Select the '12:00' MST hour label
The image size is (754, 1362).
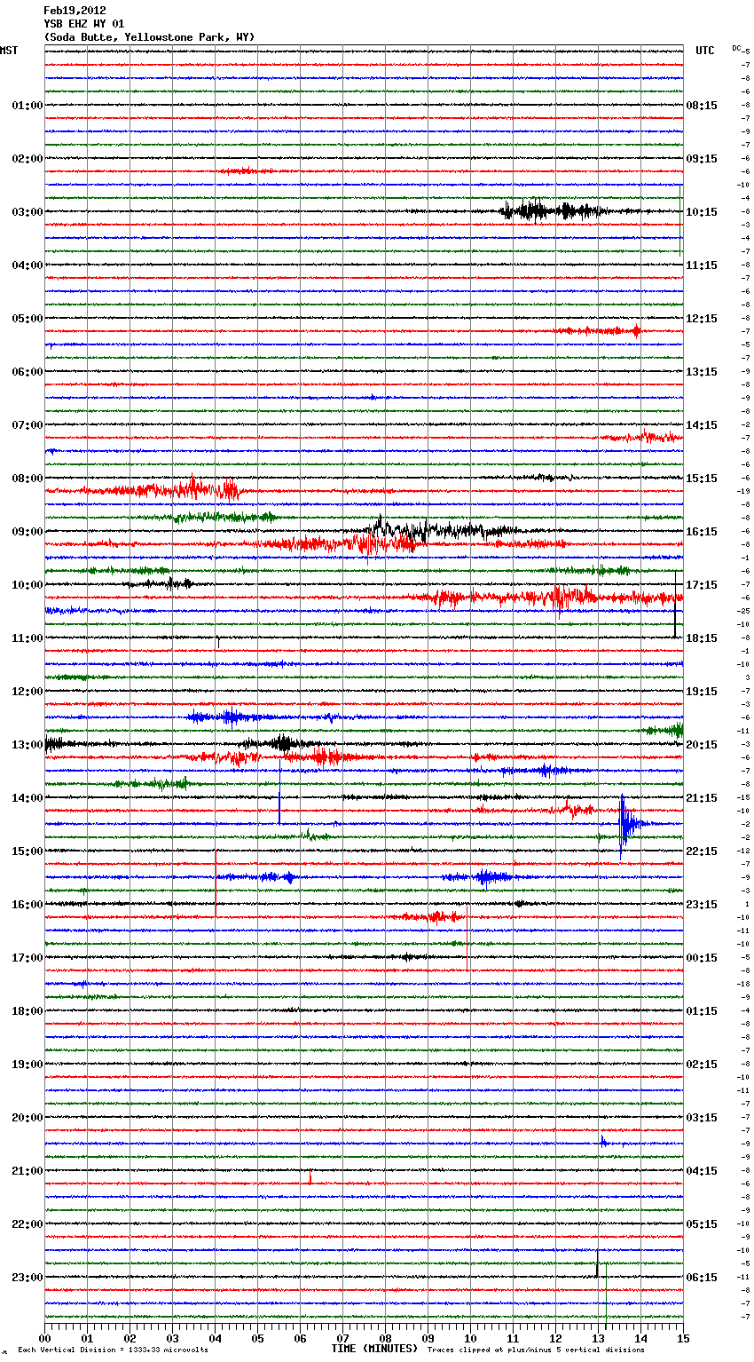point(27,692)
